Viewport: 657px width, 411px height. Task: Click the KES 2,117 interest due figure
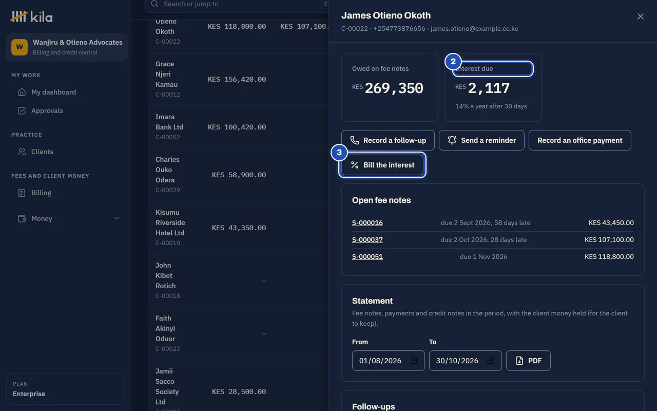click(482, 88)
